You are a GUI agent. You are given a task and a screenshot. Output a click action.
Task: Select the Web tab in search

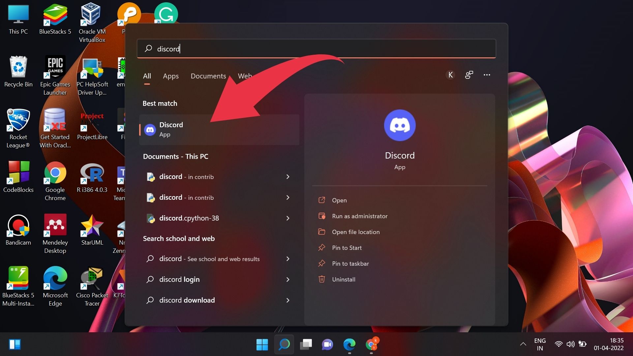pyautogui.click(x=245, y=75)
